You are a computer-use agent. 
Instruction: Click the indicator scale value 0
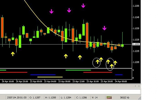tap(133, 78)
